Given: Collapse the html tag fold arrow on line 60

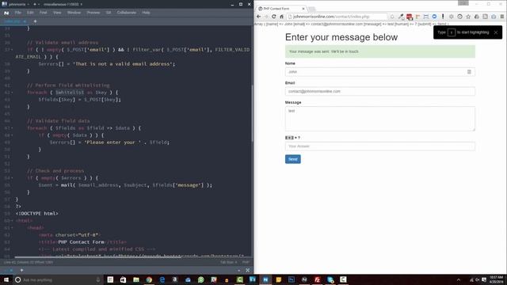Looking at the screenshot, I should [13, 221].
